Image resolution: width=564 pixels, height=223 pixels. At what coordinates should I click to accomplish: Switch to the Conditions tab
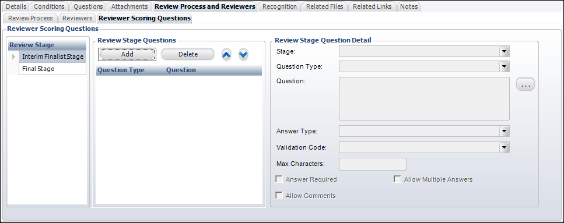point(49,6)
